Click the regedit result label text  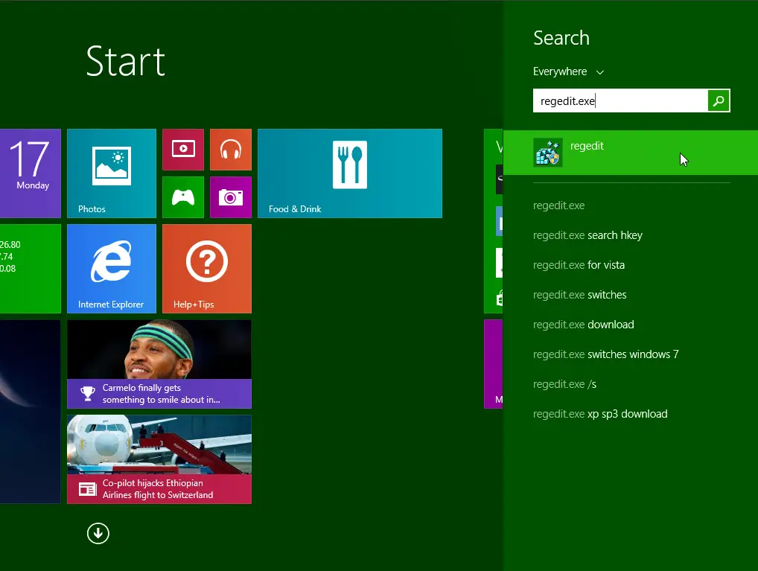click(587, 146)
